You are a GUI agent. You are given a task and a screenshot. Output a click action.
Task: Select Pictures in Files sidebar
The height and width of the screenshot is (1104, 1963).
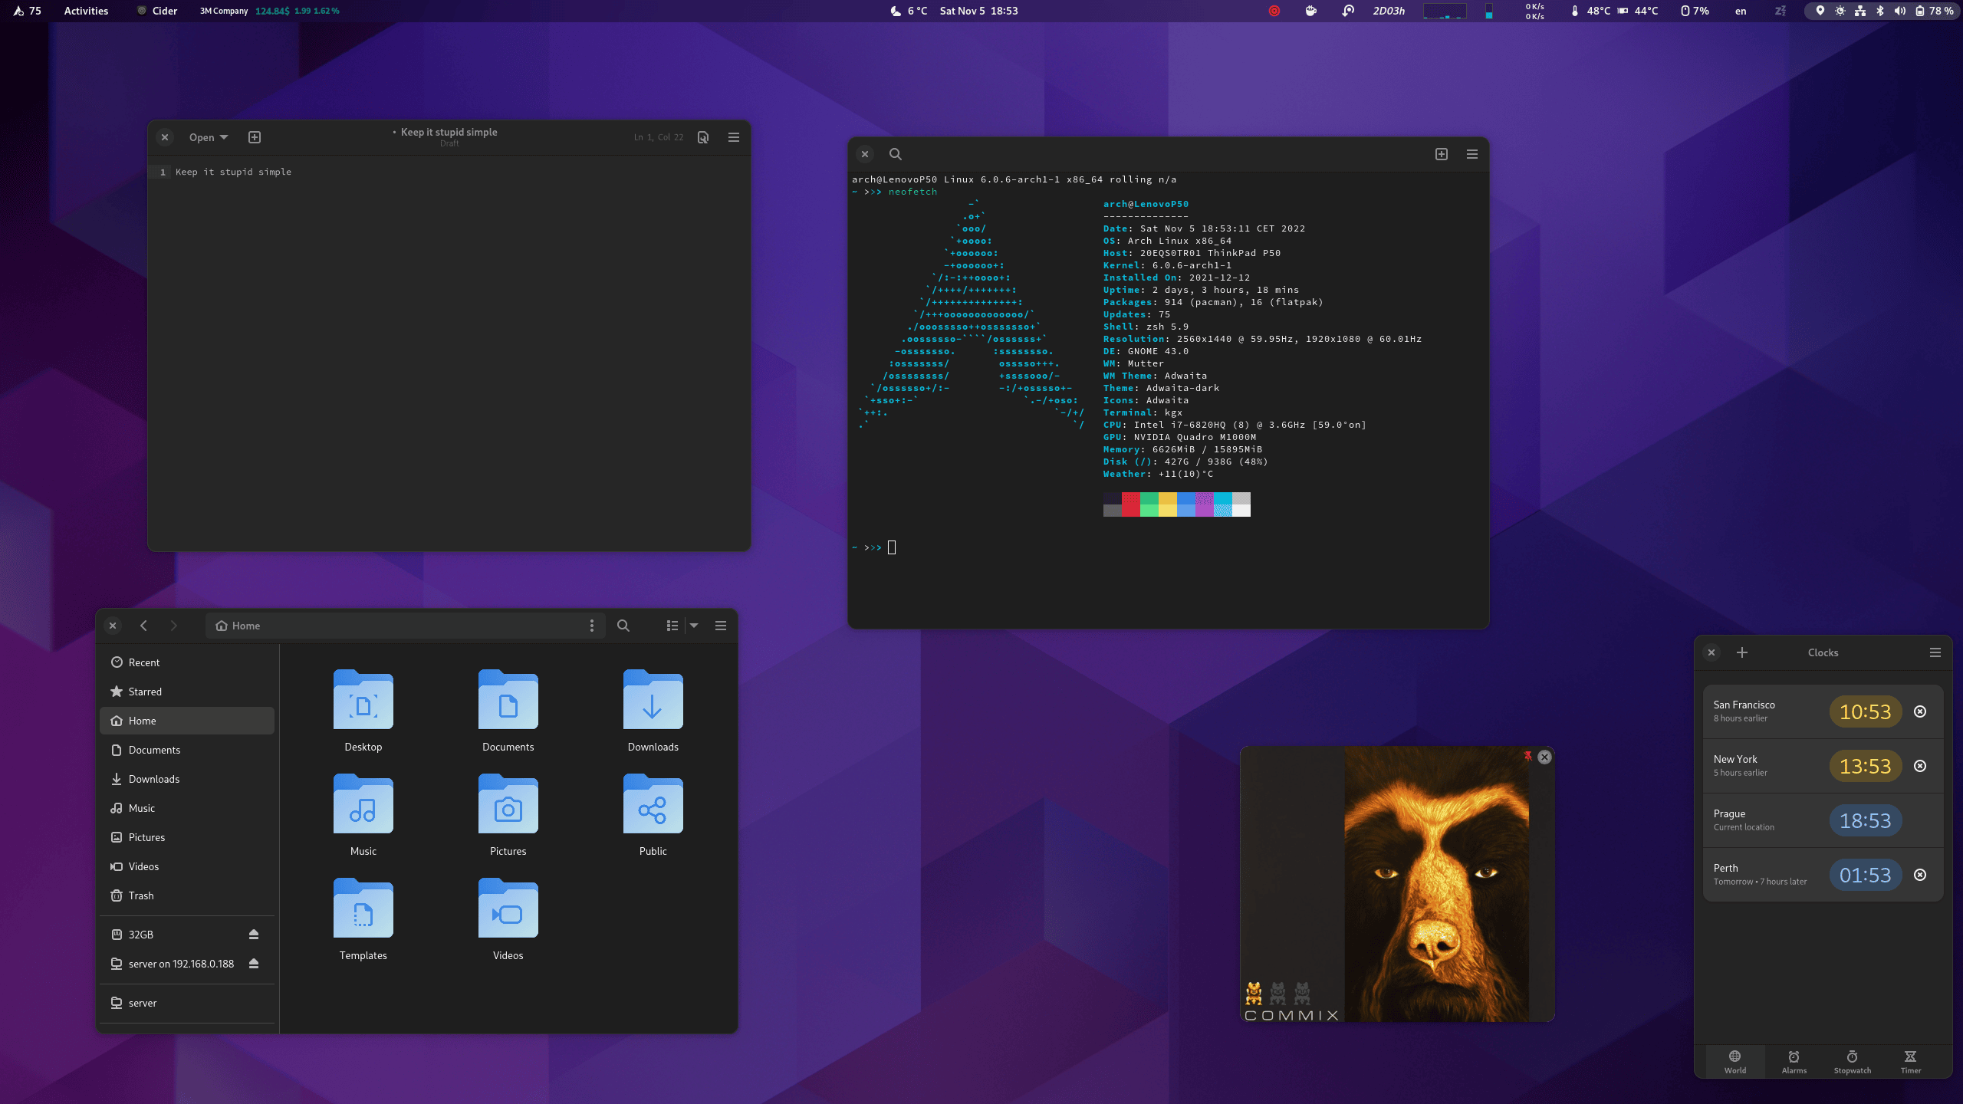point(187,837)
